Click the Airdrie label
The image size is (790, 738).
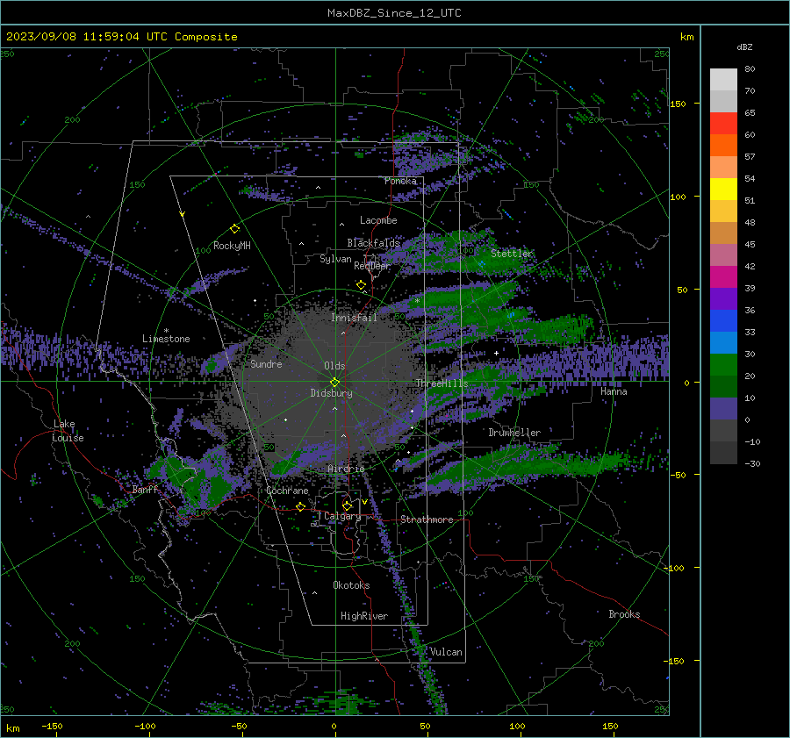point(346,469)
